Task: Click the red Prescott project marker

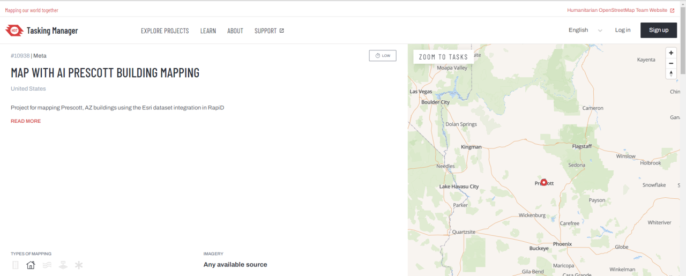Action: coord(544,182)
